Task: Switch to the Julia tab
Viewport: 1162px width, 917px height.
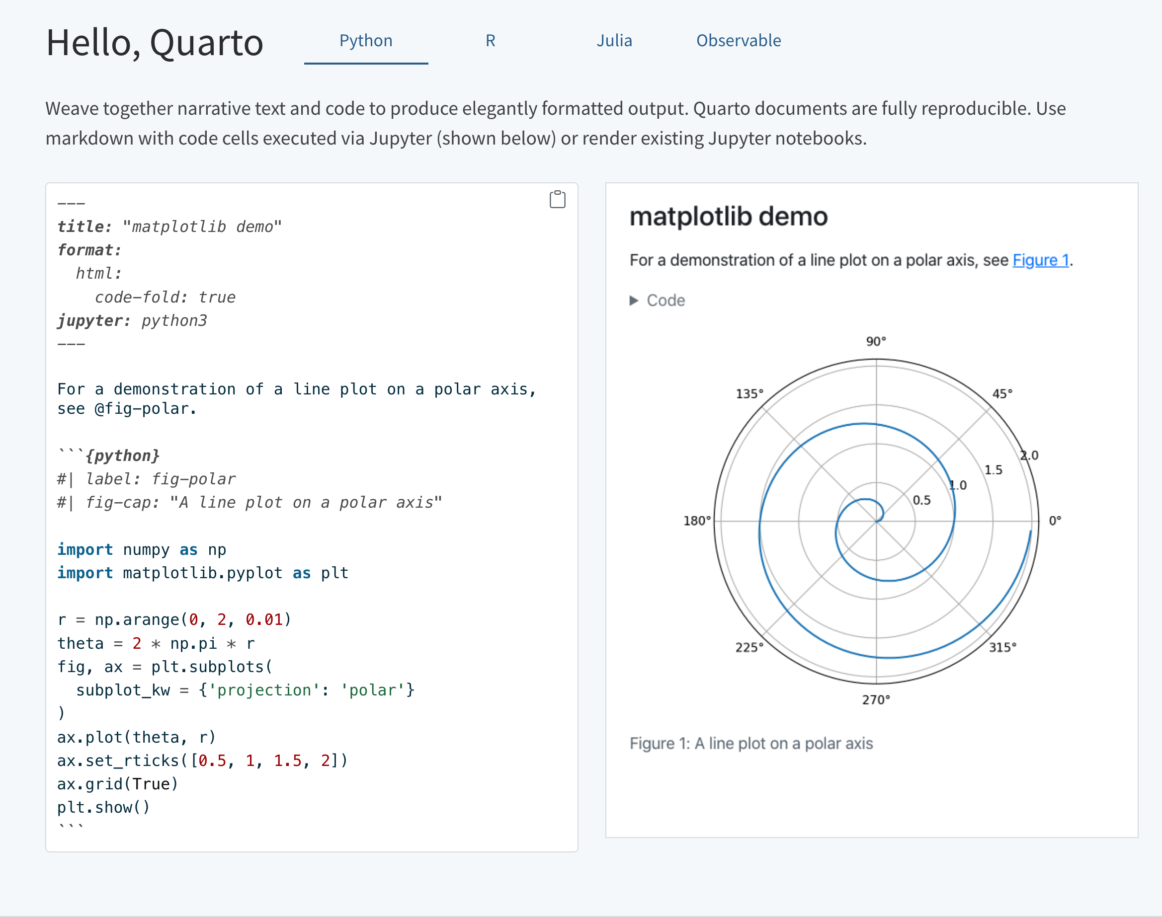Action: tap(614, 41)
